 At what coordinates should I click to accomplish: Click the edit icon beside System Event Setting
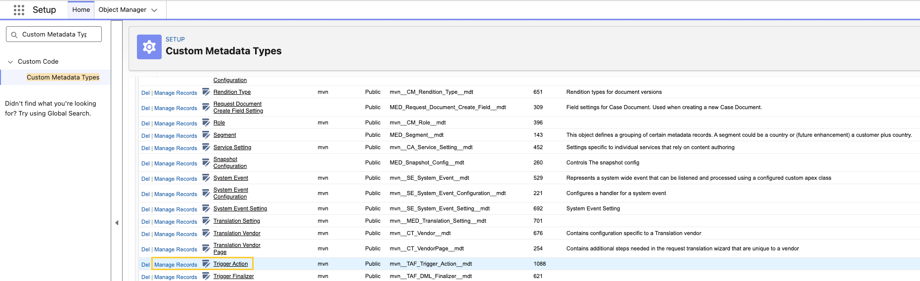tap(206, 209)
